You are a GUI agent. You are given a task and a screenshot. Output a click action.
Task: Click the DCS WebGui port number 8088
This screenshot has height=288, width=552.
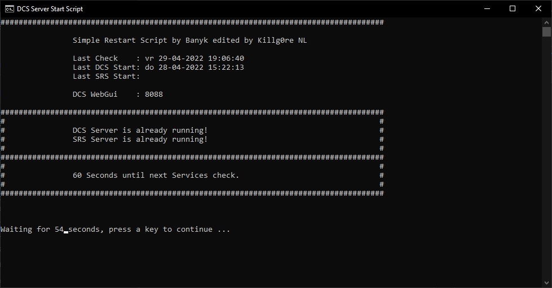(x=153, y=94)
